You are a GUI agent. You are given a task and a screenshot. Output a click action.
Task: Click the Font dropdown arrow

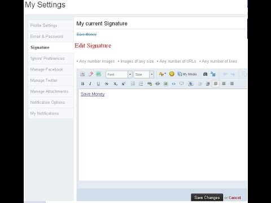(x=130, y=74)
